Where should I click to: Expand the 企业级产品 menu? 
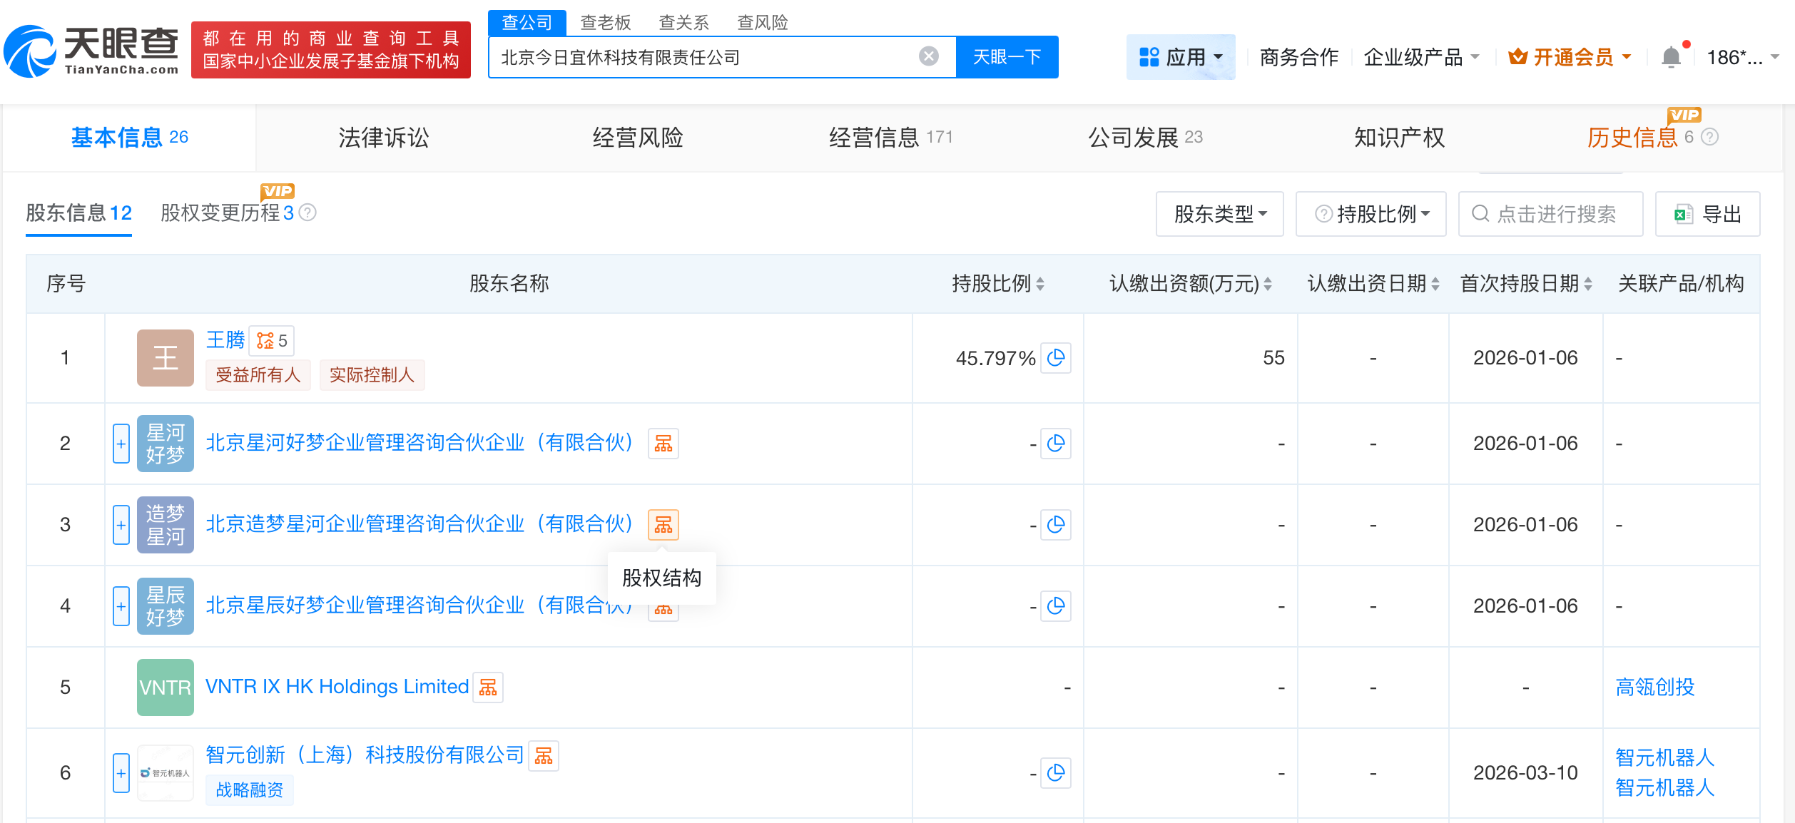[1421, 57]
